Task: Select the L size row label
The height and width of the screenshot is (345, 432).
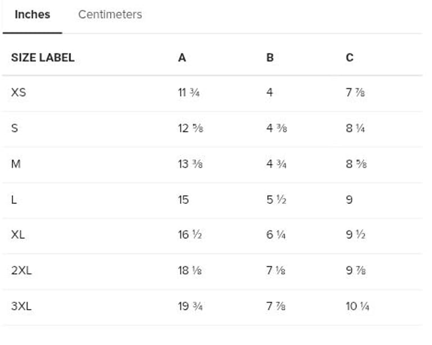Action: (14, 199)
